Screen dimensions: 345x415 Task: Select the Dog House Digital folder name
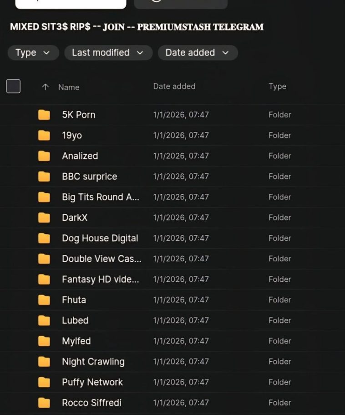coord(100,239)
